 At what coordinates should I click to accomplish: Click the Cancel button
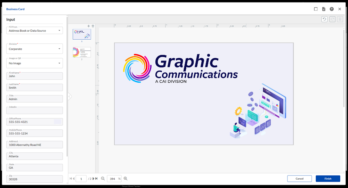click(299, 179)
